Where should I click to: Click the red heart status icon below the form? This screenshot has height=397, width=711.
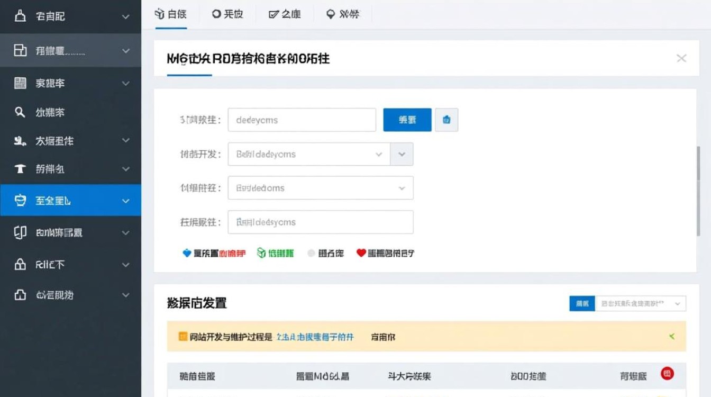365,253
